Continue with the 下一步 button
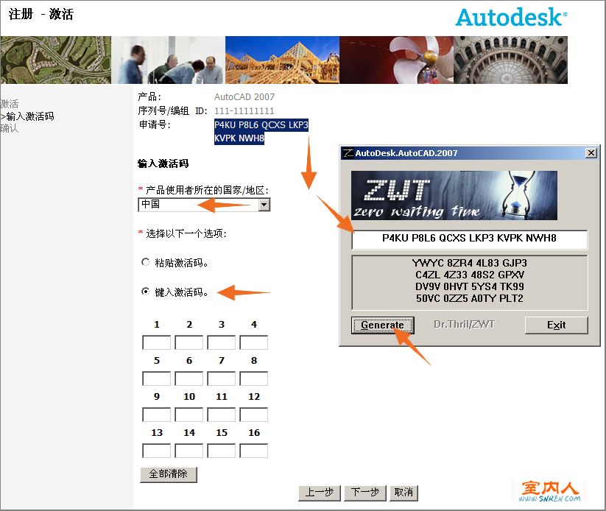This screenshot has width=606, height=511. coord(365,493)
